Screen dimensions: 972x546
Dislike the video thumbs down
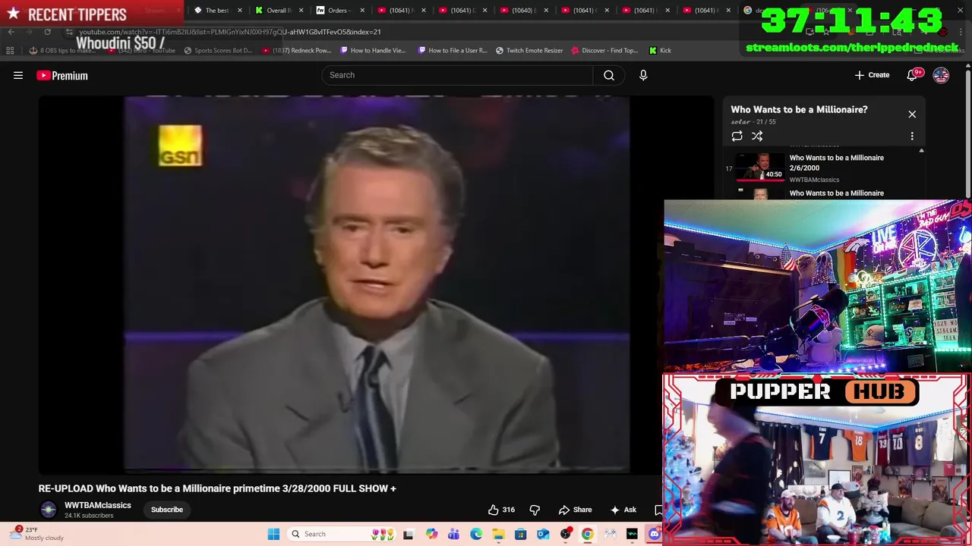click(535, 510)
